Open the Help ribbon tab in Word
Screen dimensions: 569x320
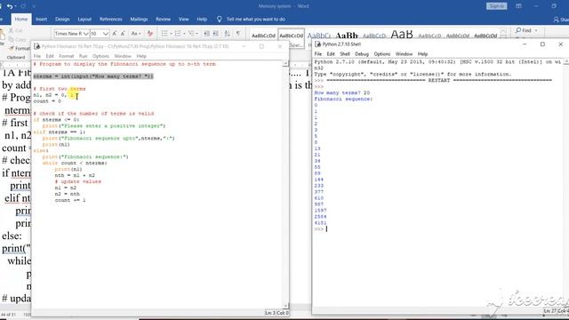point(202,20)
